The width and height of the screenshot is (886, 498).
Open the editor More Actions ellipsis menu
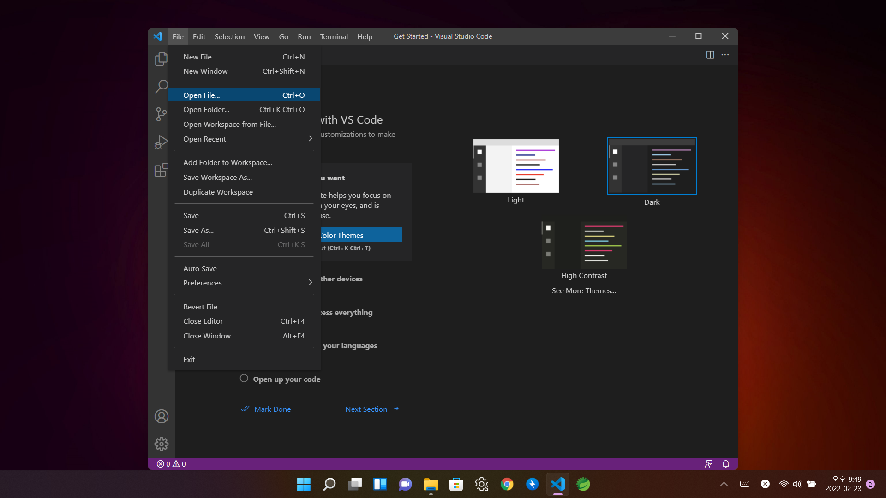tap(725, 55)
